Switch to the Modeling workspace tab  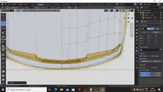pos(40,5)
